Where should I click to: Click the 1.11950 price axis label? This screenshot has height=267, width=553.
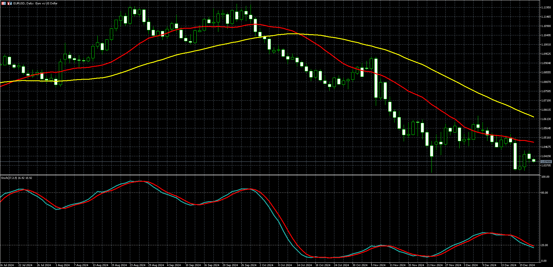[x=546, y=8]
